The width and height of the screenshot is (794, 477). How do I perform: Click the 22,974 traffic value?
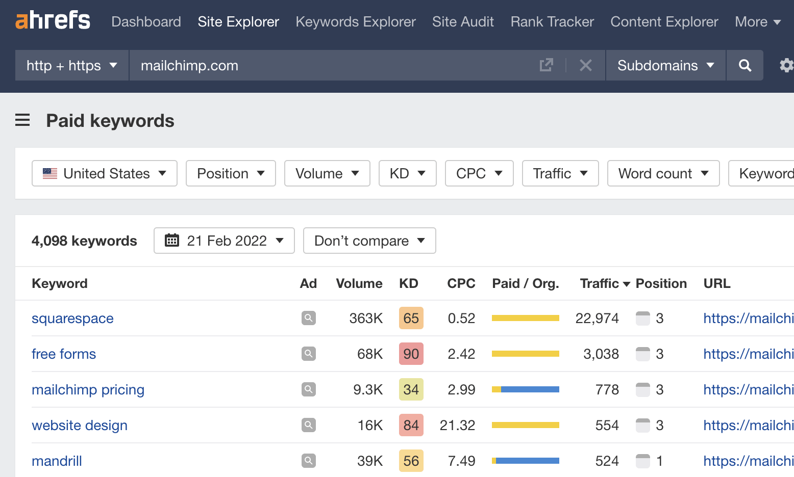pos(597,319)
